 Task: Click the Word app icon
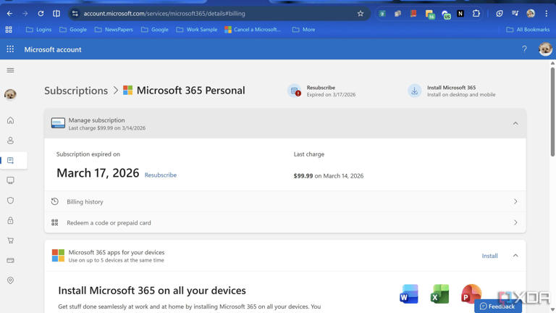(x=409, y=294)
